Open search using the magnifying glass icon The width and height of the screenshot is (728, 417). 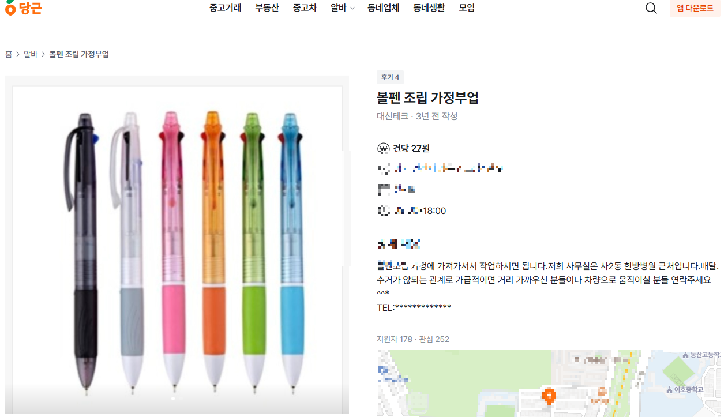click(x=651, y=8)
